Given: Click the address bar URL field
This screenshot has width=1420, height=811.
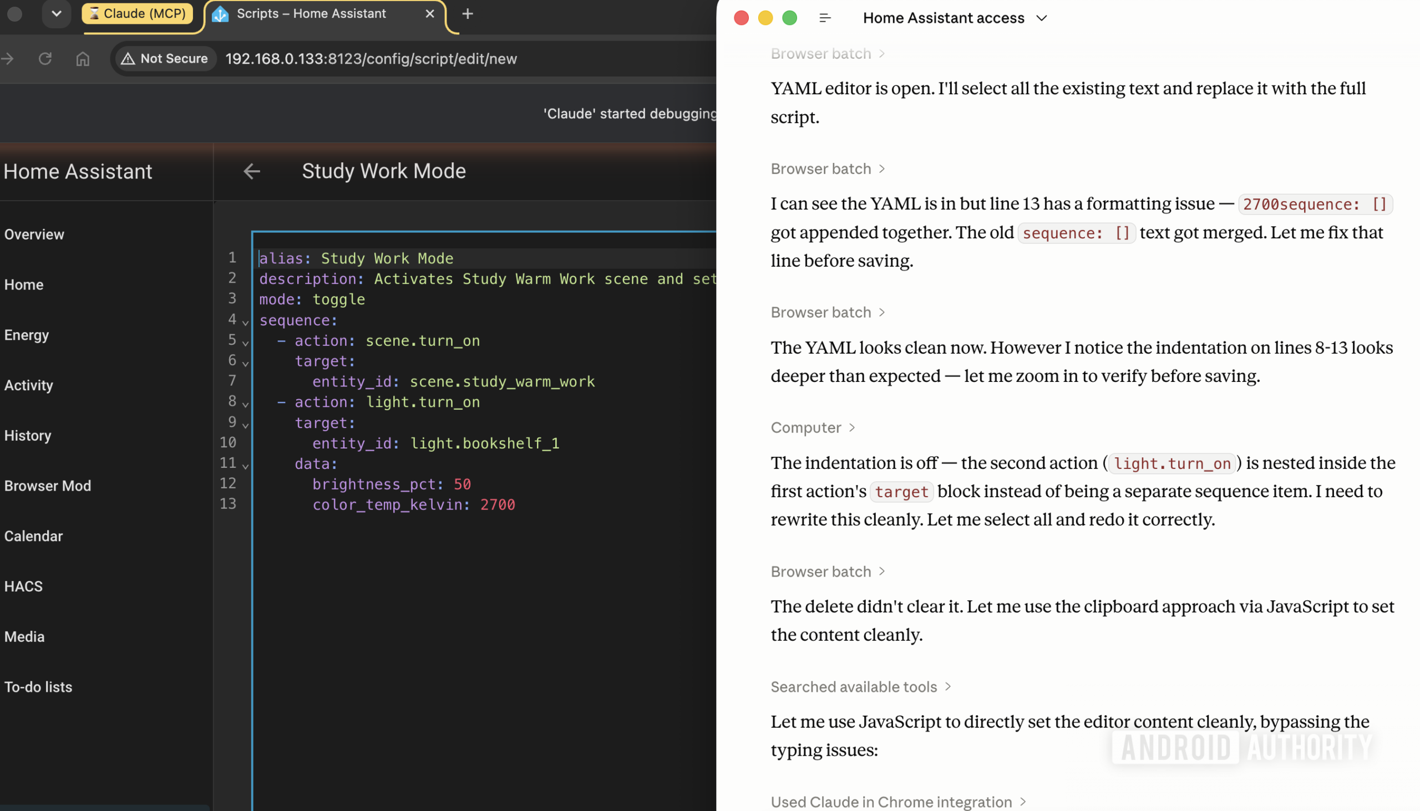Looking at the screenshot, I should point(371,59).
